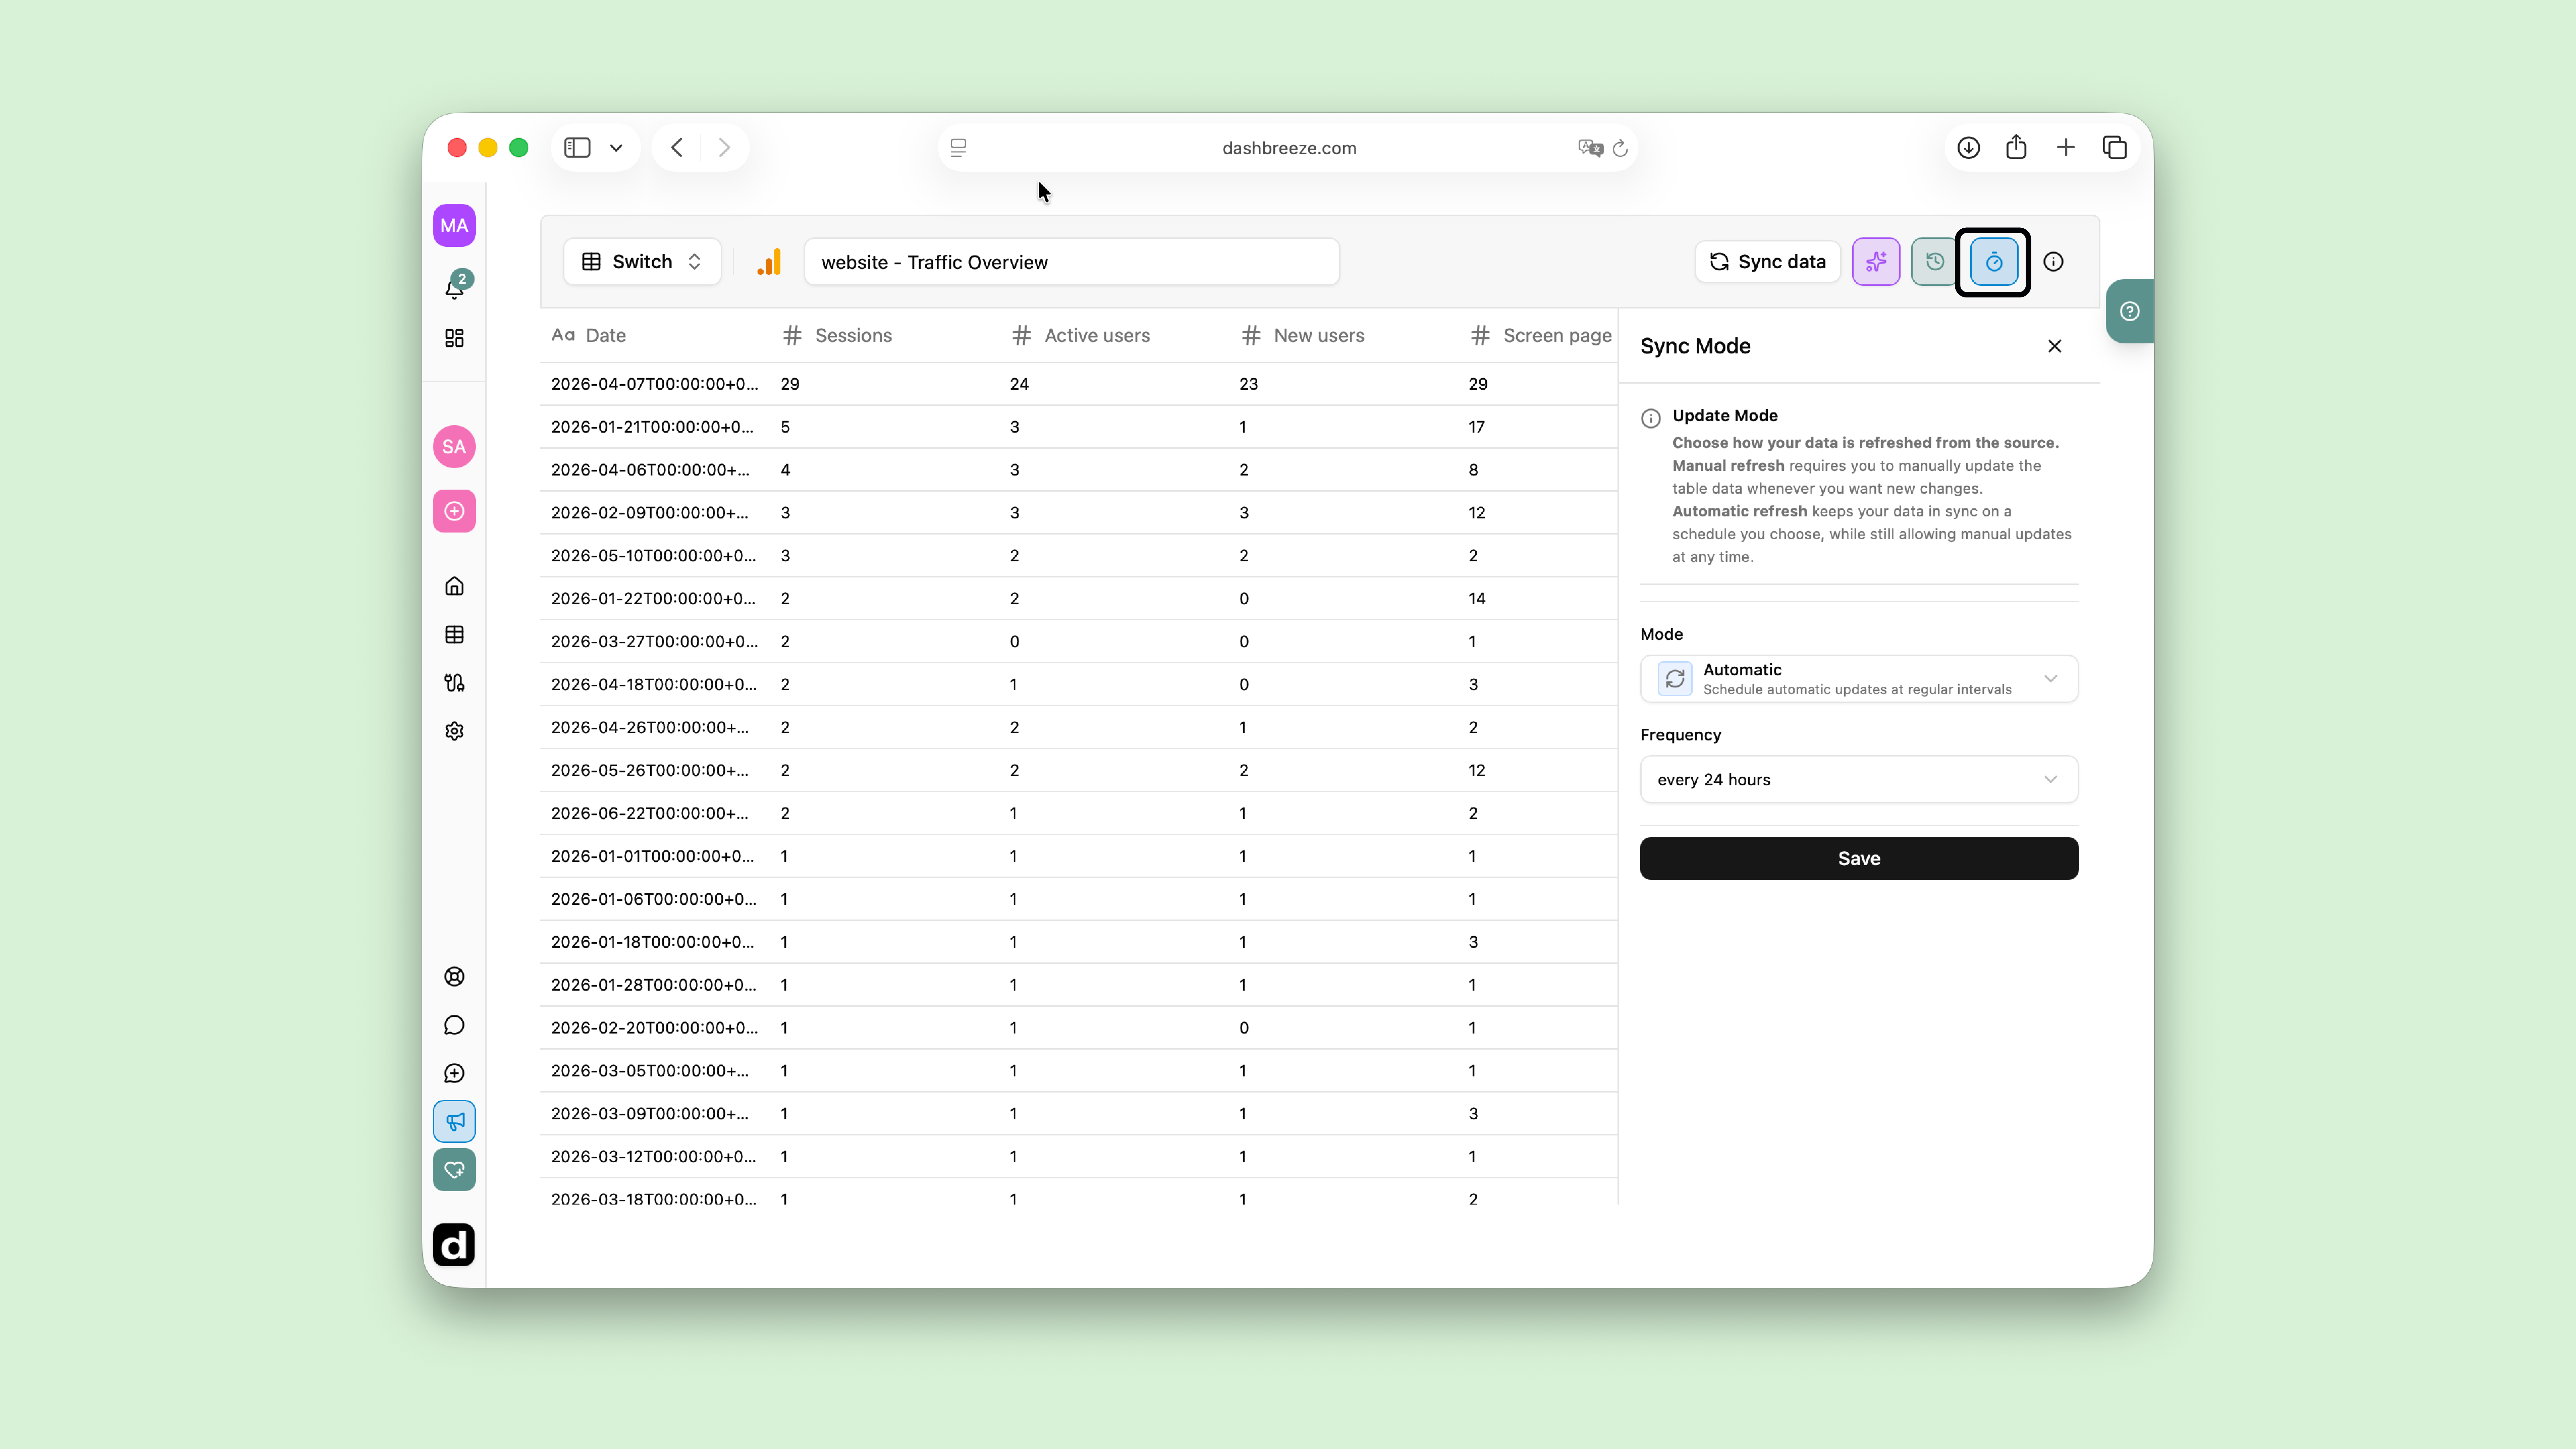Go to Home via sidebar house icon

click(454, 586)
